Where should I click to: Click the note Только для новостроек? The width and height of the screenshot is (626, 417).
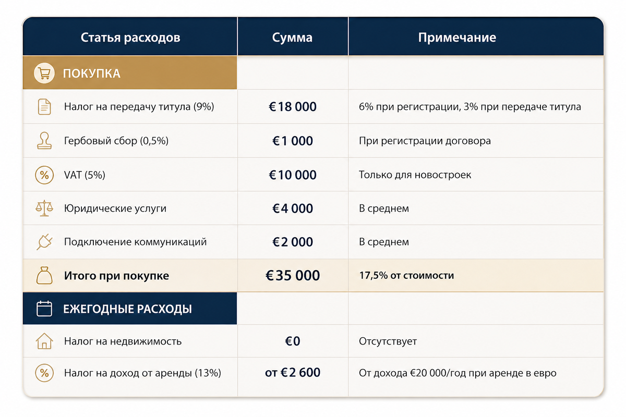pyautogui.click(x=415, y=175)
